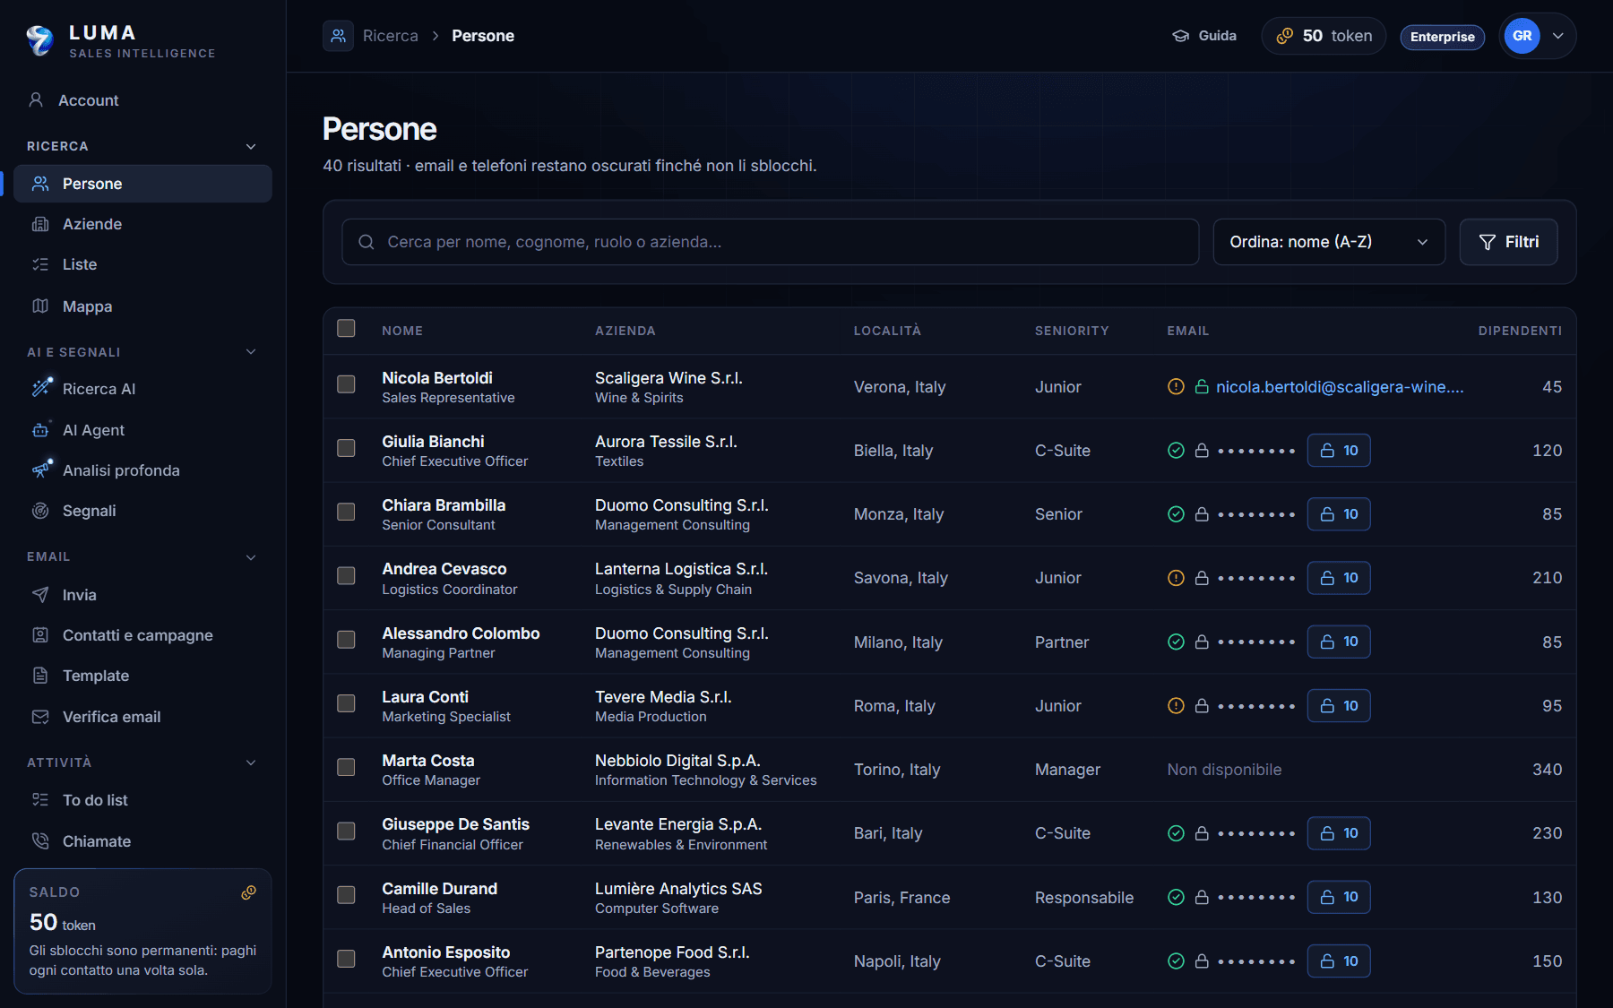Click the warning icon in Andrea Cevasco row
1613x1008 pixels.
tap(1176, 578)
